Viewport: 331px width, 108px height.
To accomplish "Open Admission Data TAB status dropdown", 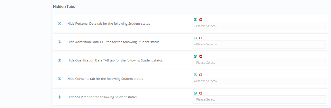I will pos(259,45).
